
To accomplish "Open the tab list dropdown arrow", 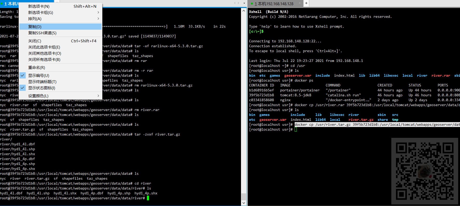I will [x=244, y=3].
